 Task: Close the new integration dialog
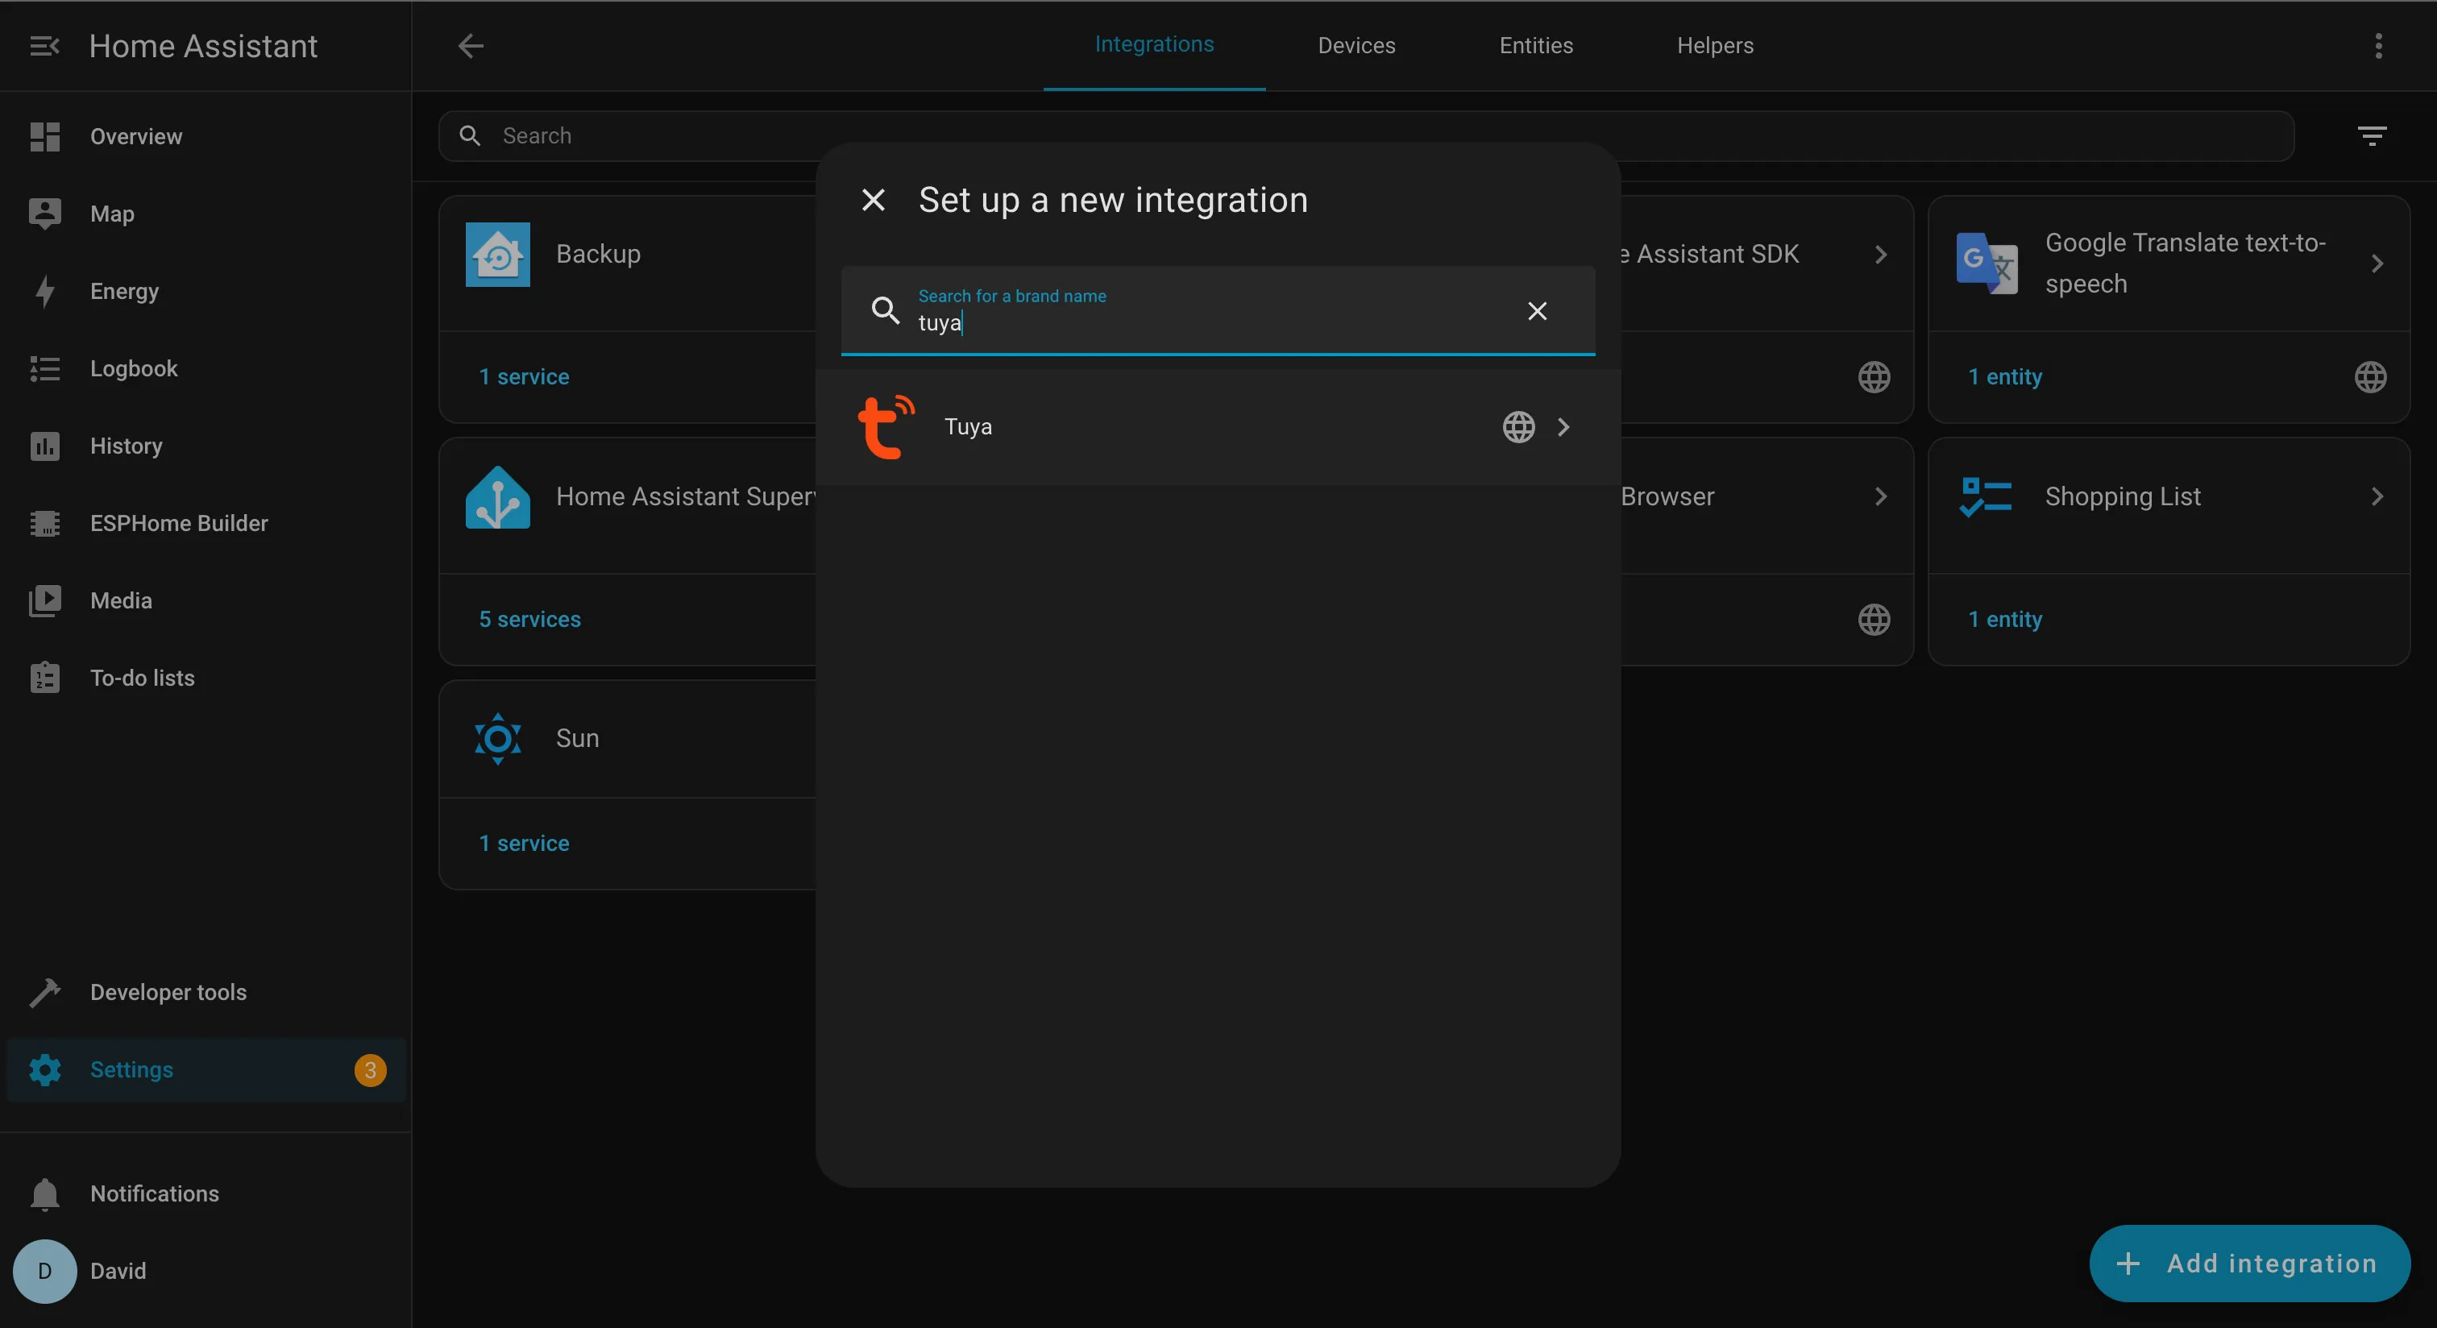click(874, 201)
